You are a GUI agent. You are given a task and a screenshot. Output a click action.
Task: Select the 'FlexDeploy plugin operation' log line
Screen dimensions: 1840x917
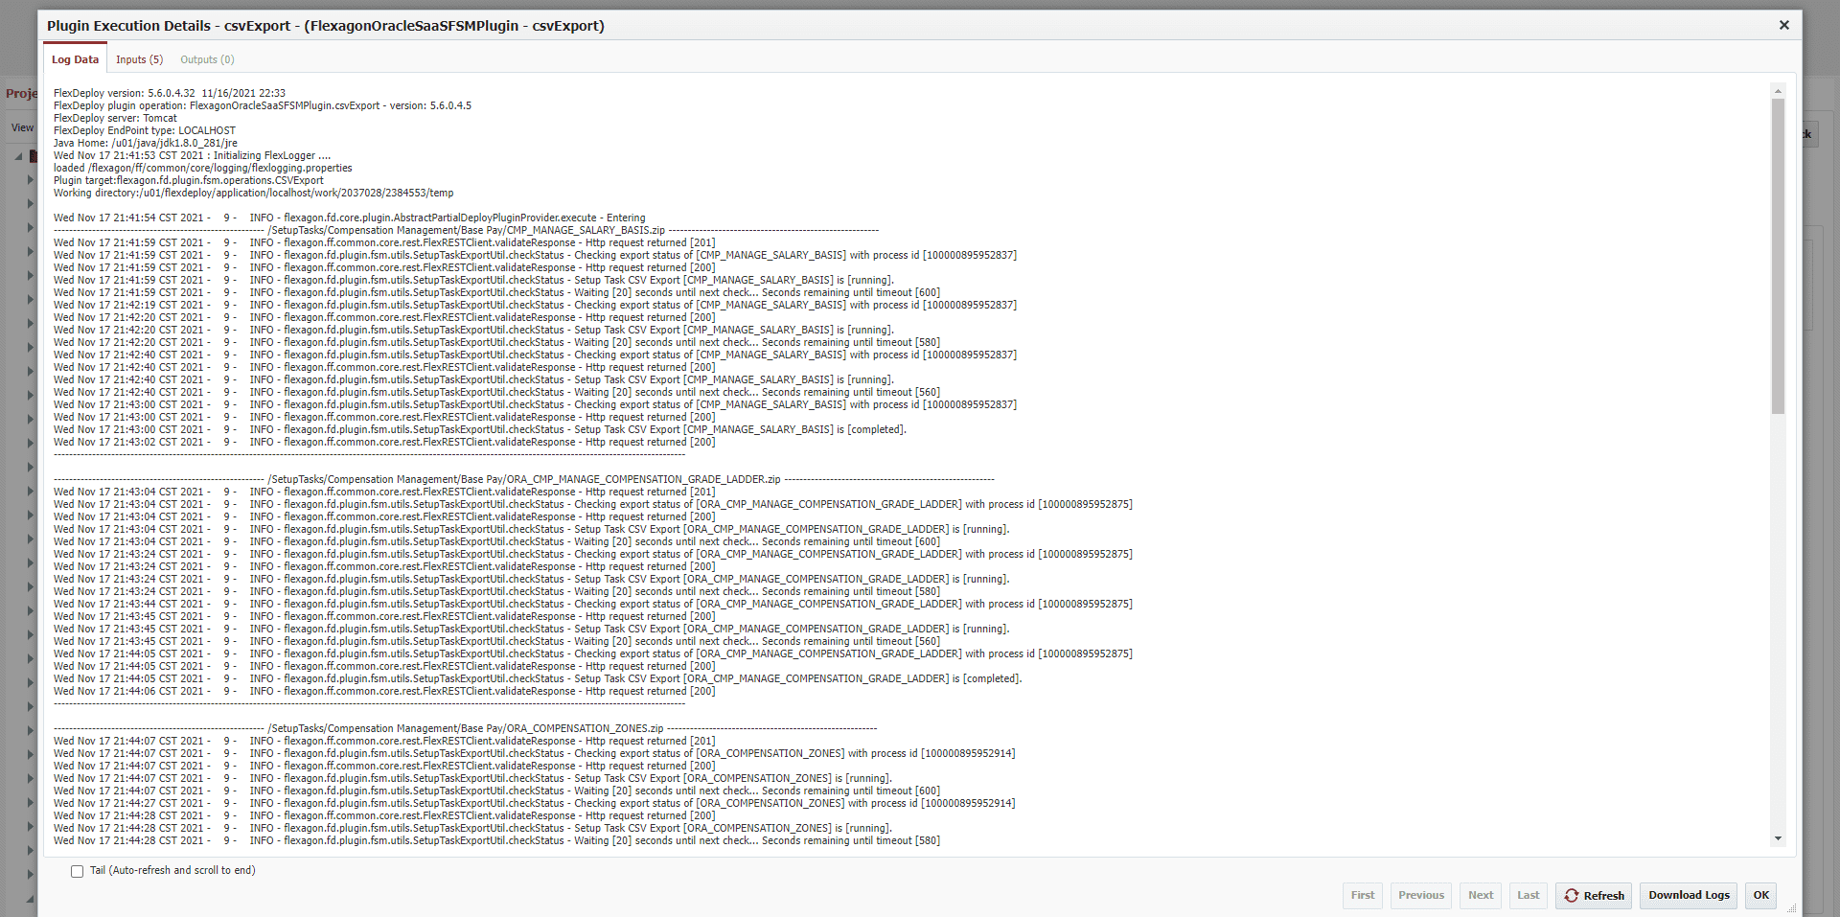point(263,105)
